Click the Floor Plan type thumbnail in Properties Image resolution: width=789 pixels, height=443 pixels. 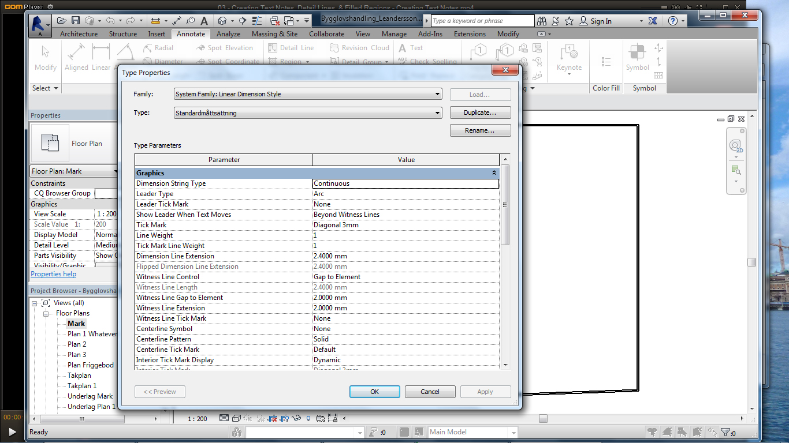click(x=50, y=143)
